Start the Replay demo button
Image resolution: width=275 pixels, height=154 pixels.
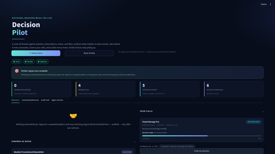[36, 53]
